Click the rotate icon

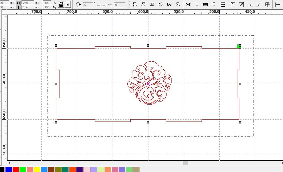[x=78, y=5]
